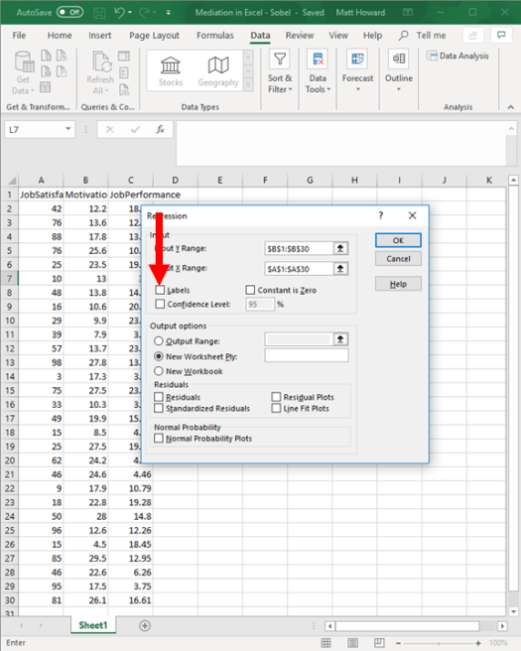The height and width of the screenshot is (651, 521).
Task: Click the Share icon in ribbon
Action: point(472,36)
